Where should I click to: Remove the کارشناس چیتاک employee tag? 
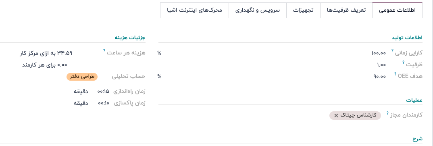point(336,116)
